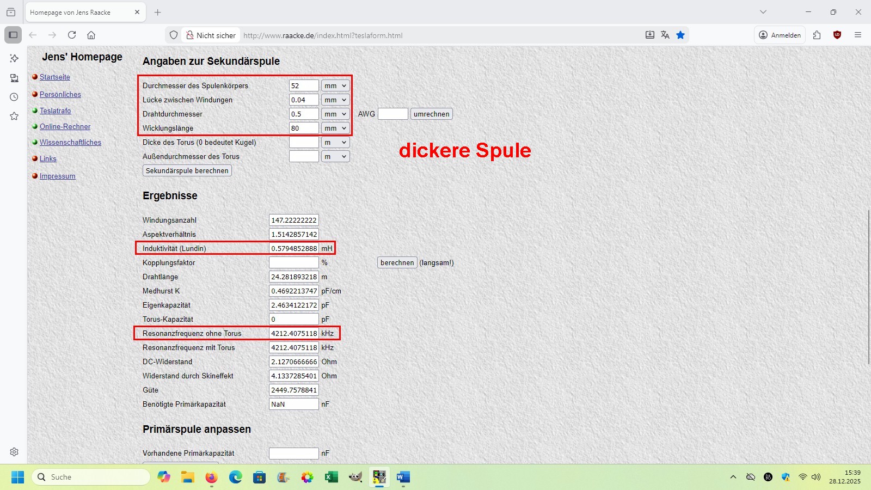871x490 pixels.
Task: Toggle the Firefox sidebar
Action: [x=14, y=35]
